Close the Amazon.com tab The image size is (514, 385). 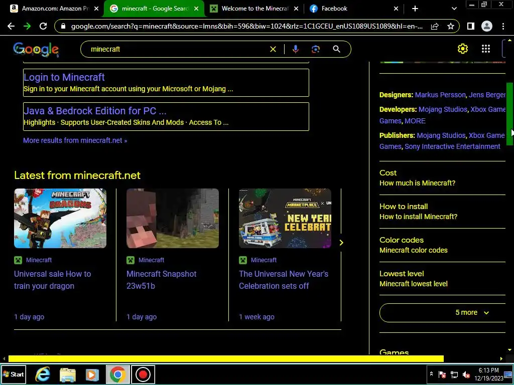(96, 9)
